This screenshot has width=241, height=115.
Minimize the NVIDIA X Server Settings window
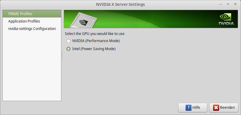click(x=221, y=4)
